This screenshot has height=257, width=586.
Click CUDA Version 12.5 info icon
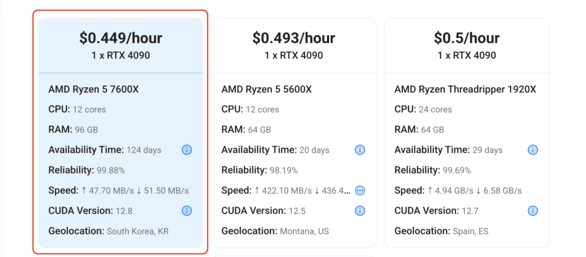click(360, 211)
